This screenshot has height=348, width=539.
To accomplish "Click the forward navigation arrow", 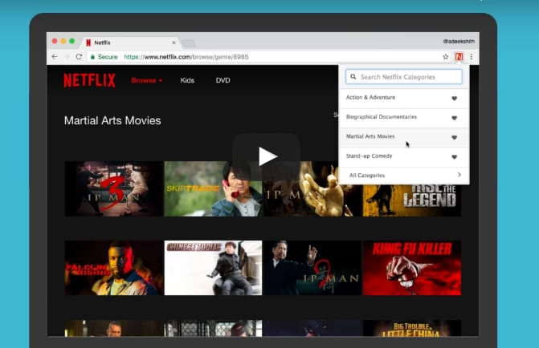I will (67, 57).
